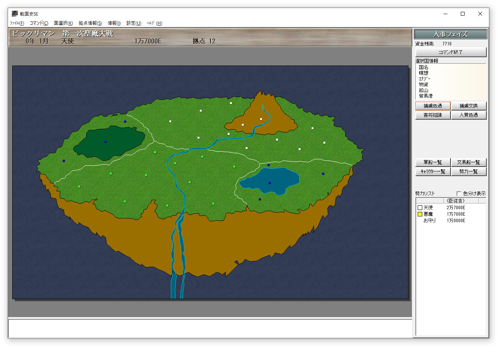Viewport: 497px width, 346px height.
Task: Open the 軍船一覧 list
Action: pyautogui.click(x=433, y=163)
